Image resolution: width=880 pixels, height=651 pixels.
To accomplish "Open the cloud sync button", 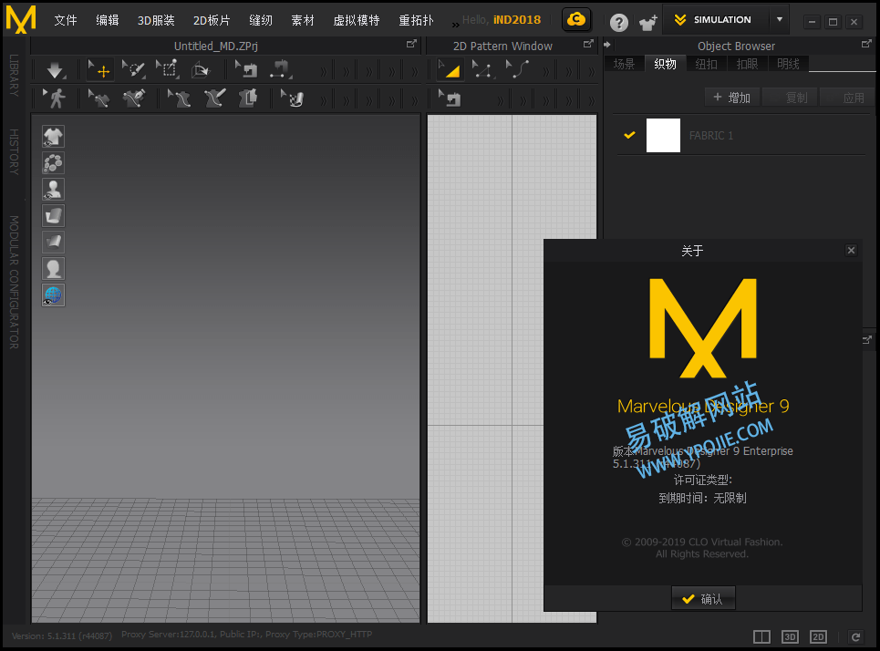I will coord(576,20).
